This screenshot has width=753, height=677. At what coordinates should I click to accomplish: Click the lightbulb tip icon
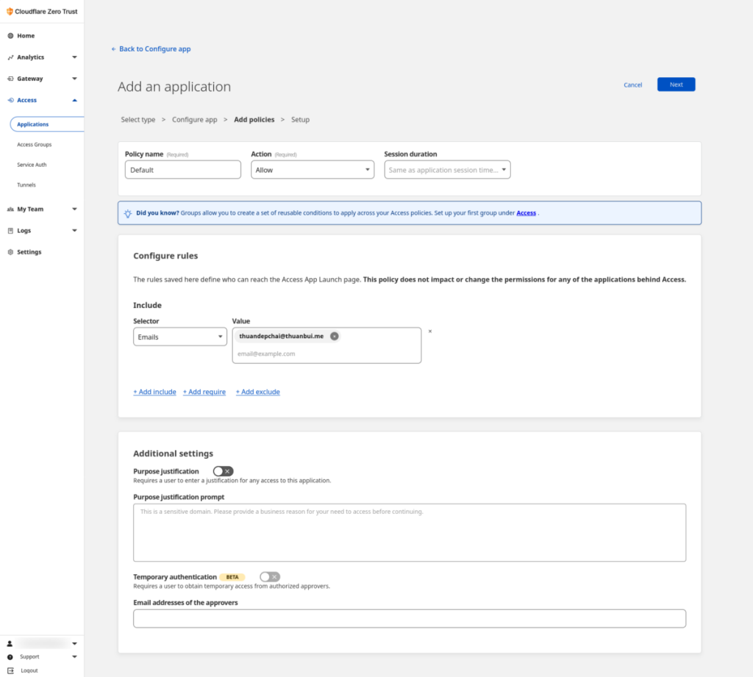click(x=128, y=213)
